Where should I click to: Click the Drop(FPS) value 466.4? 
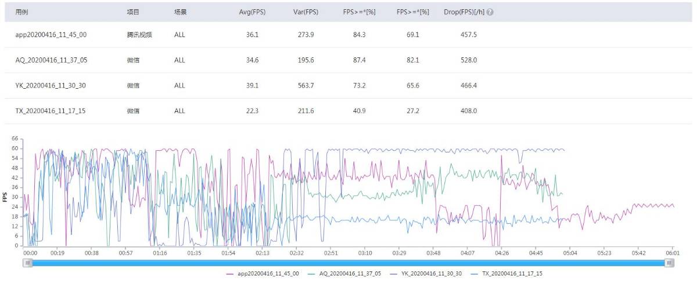(468, 86)
